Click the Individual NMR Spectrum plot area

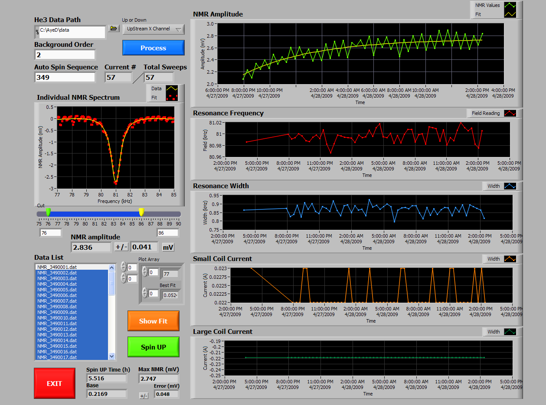click(116, 147)
